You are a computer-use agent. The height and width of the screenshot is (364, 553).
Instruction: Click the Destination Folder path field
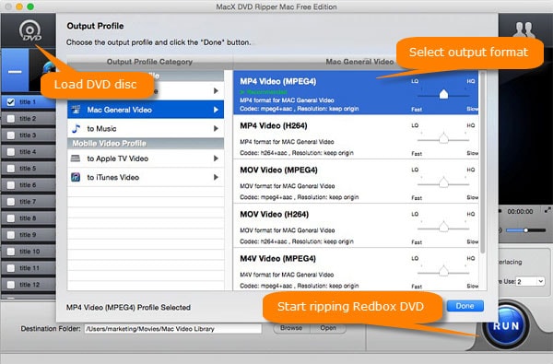(x=173, y=329)
